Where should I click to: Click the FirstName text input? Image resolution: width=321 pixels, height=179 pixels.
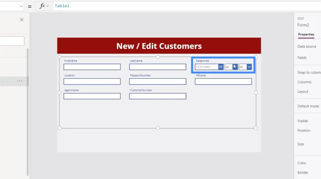pos(92,67)
